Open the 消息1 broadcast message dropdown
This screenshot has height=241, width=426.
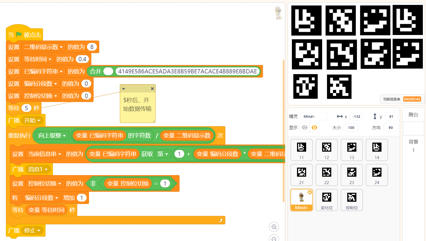[x=38, y=169]
